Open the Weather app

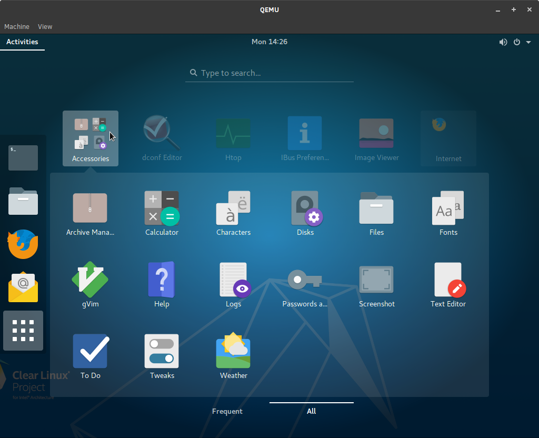click(x=233, y=356)
